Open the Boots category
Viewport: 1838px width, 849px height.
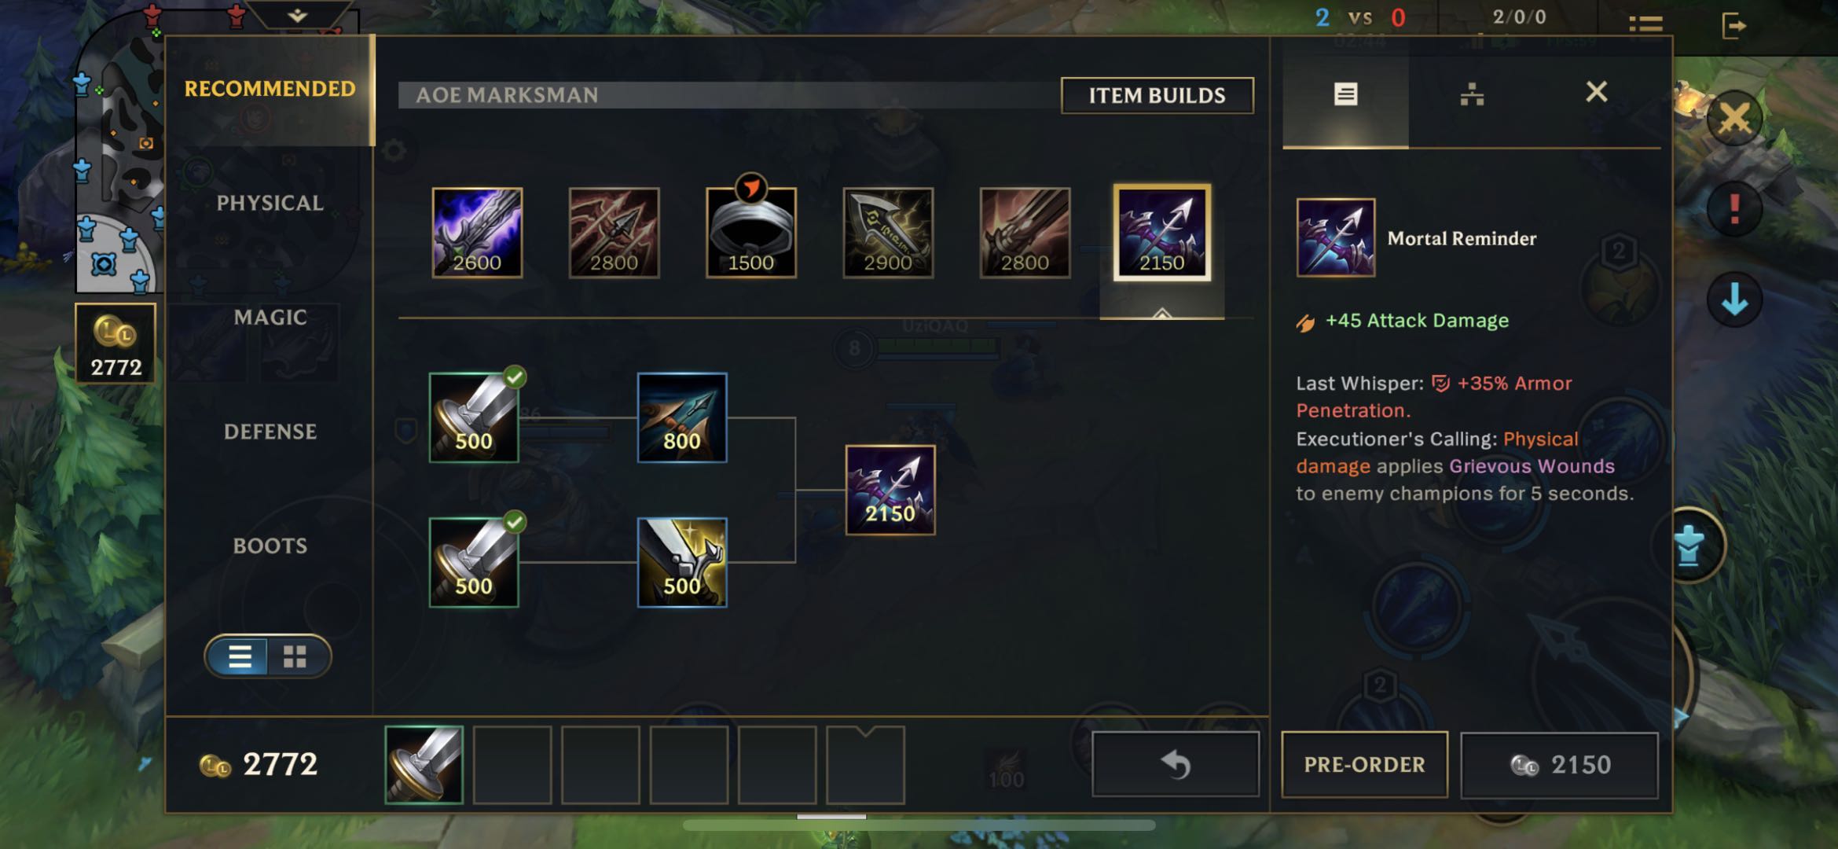pyautogui.click(x=270, y=546)
